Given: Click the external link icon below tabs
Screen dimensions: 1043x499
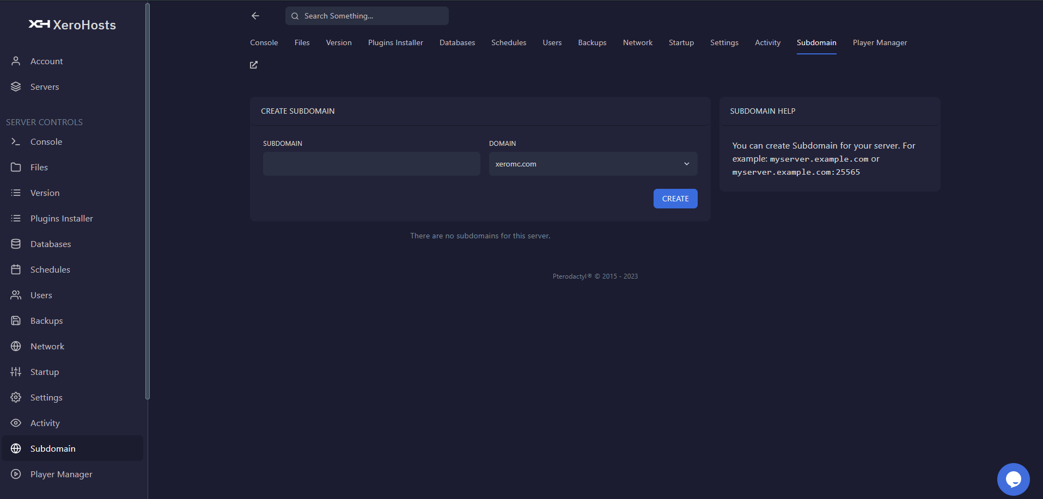Looking at the screenshot, I should (253, 65).
